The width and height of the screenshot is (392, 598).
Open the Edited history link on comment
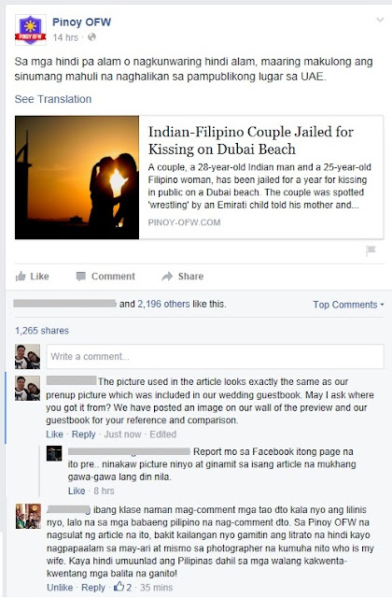click(162, 434)
